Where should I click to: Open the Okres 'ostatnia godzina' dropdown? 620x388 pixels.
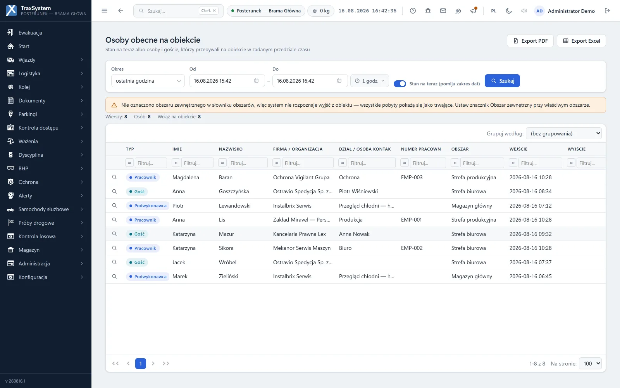(x=148, y=81)
